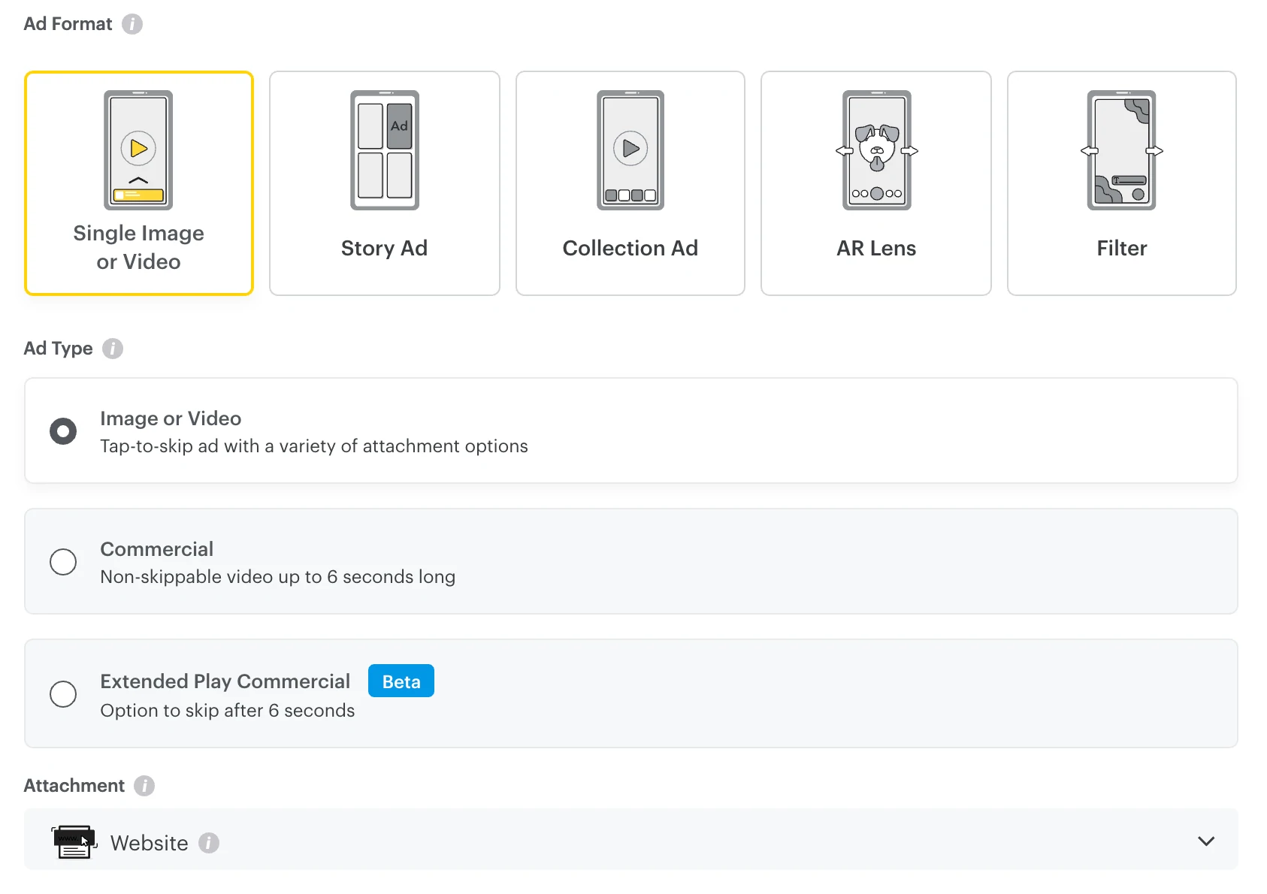1267x894 pixels.
Task: Select the Extended Play Commercial radio button
Action: click(x=63, y=694)
